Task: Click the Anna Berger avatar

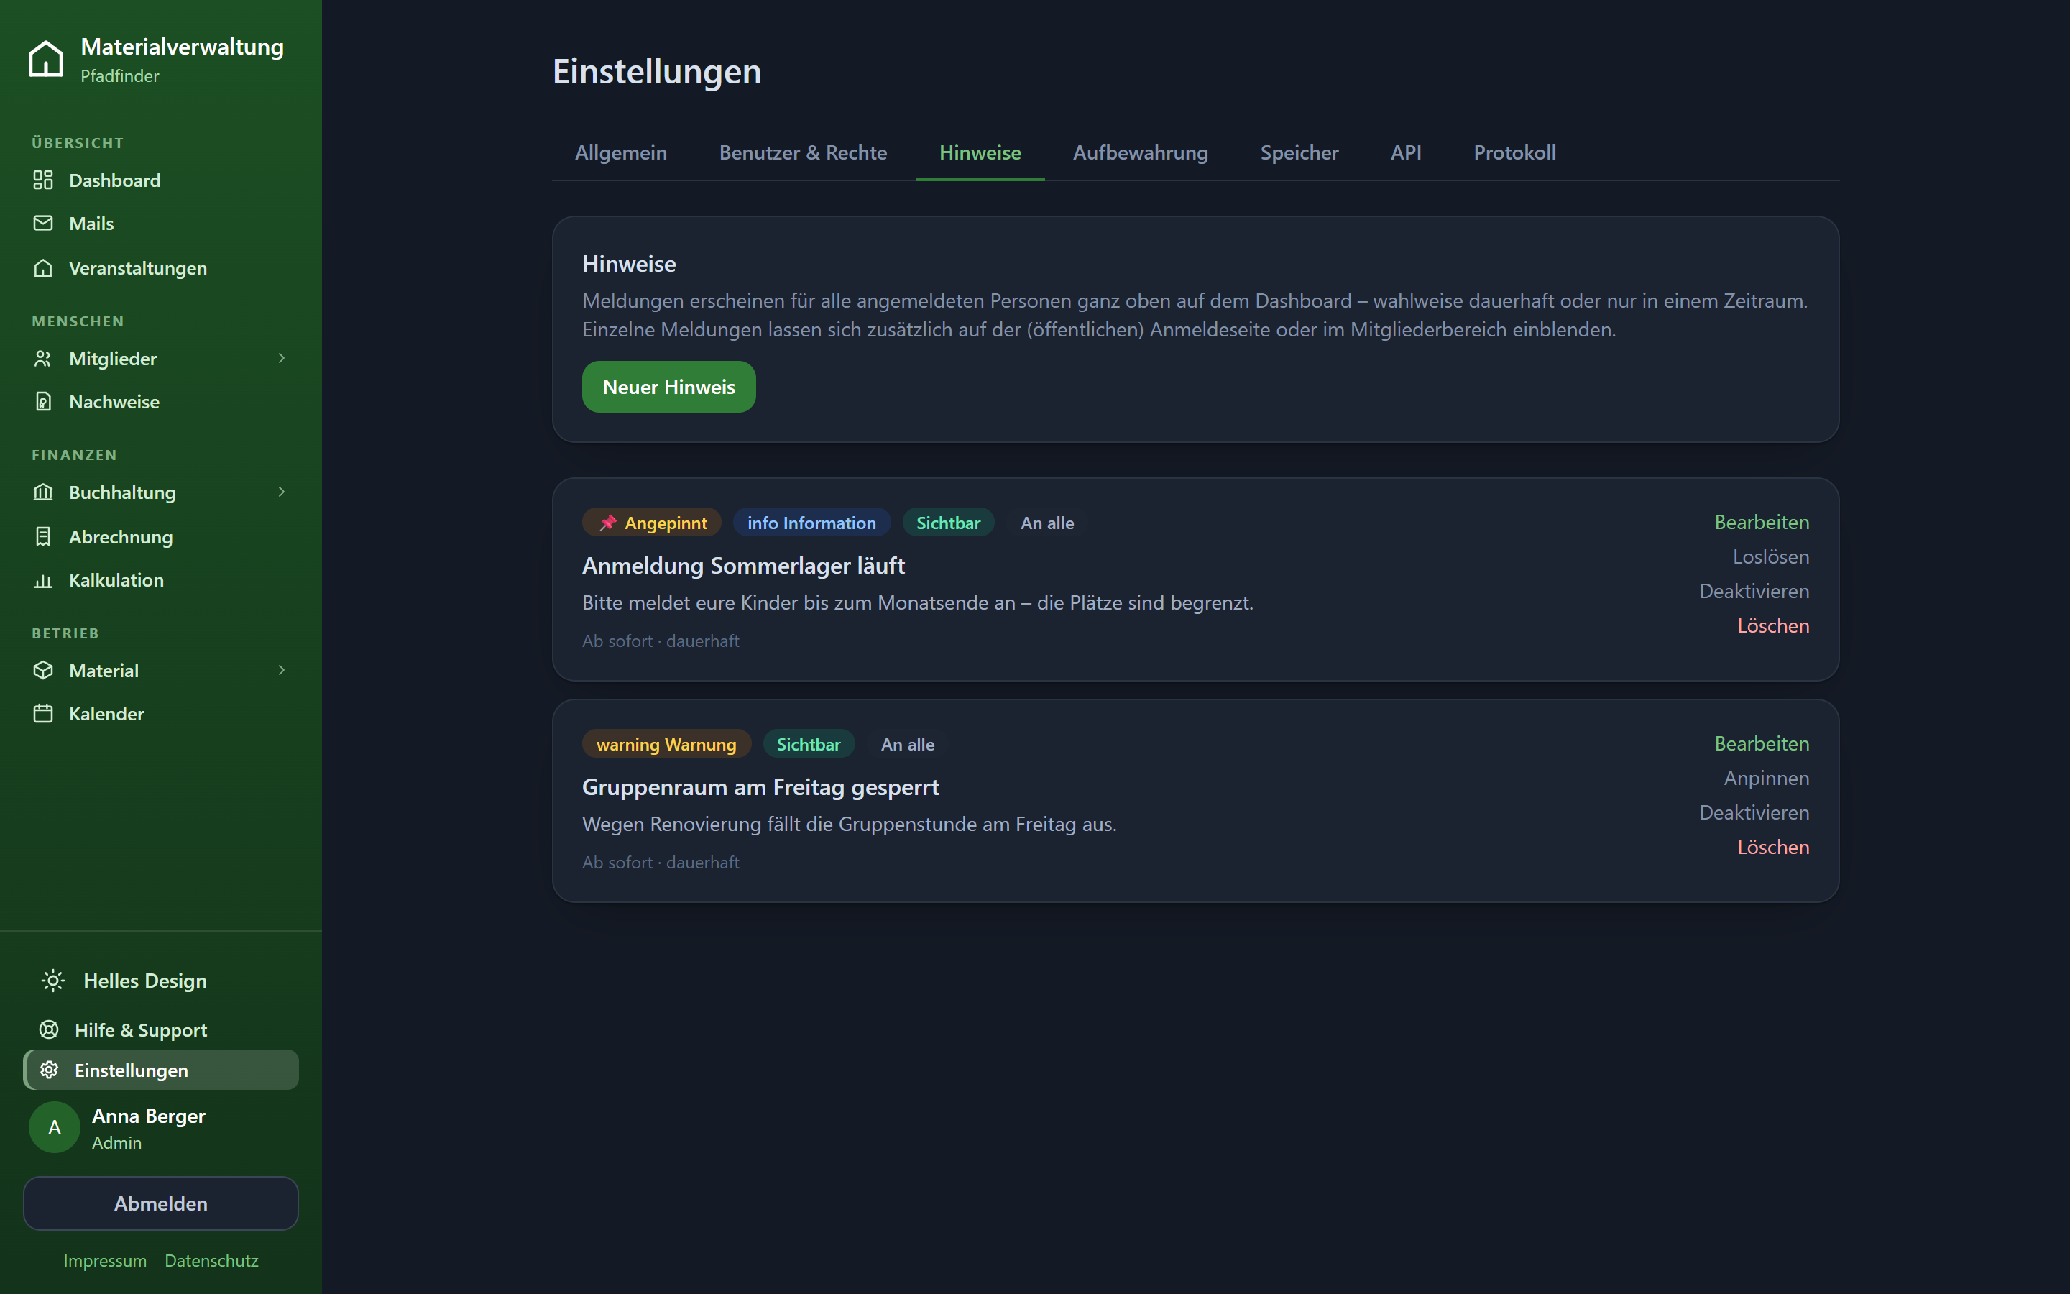Action: pyautogui.click(x=55, y=1127)
